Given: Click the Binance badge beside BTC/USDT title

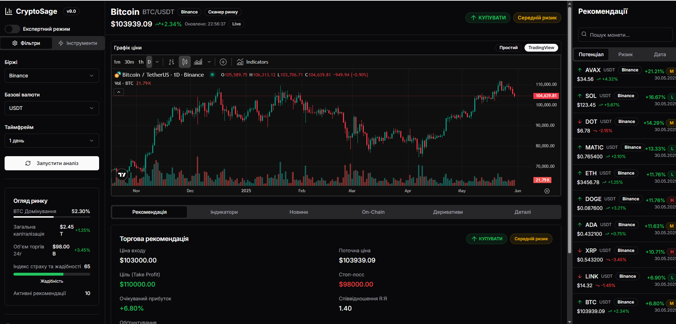Looking at the screenshot, I should (189, 12).
